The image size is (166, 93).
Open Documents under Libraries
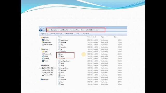(48, 54)
